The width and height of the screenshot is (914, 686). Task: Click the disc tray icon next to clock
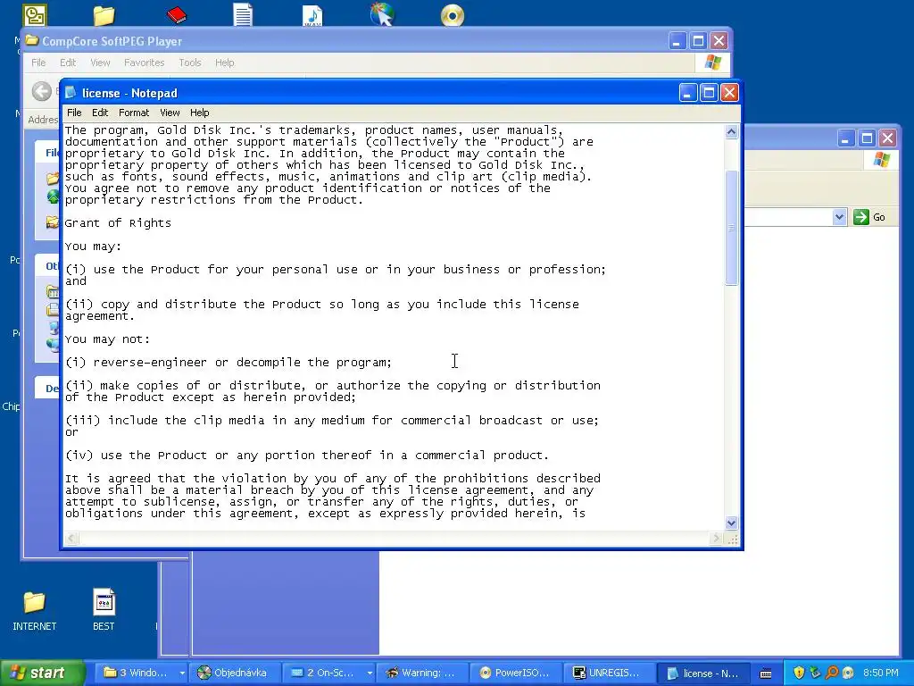[848, 673]
